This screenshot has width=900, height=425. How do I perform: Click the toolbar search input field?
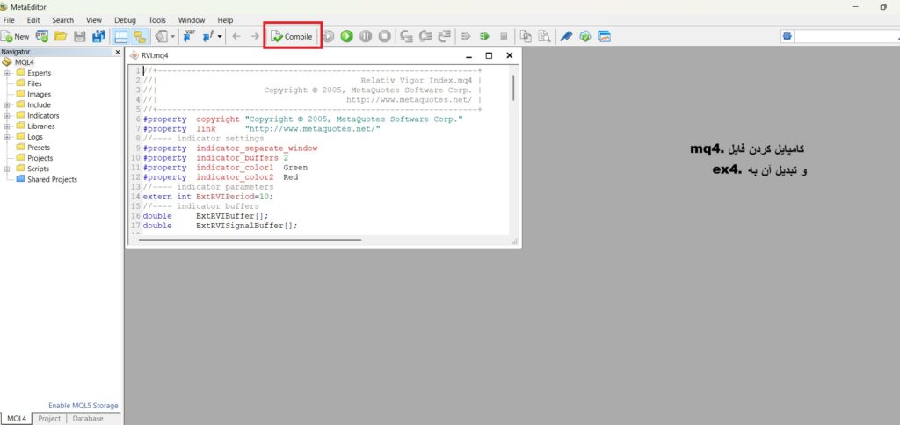pyautogui.click(x=844, y=36)
